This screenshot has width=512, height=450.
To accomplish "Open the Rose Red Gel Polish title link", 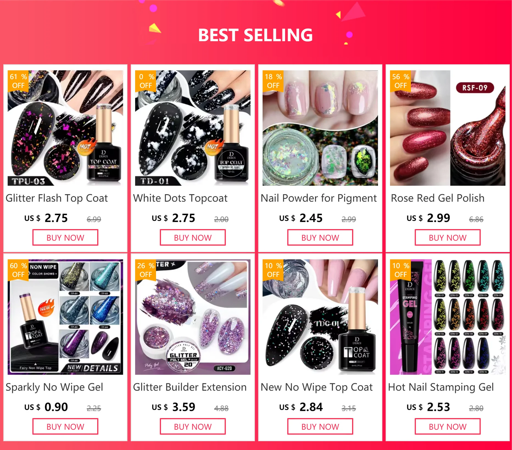I will pos(438,198).
